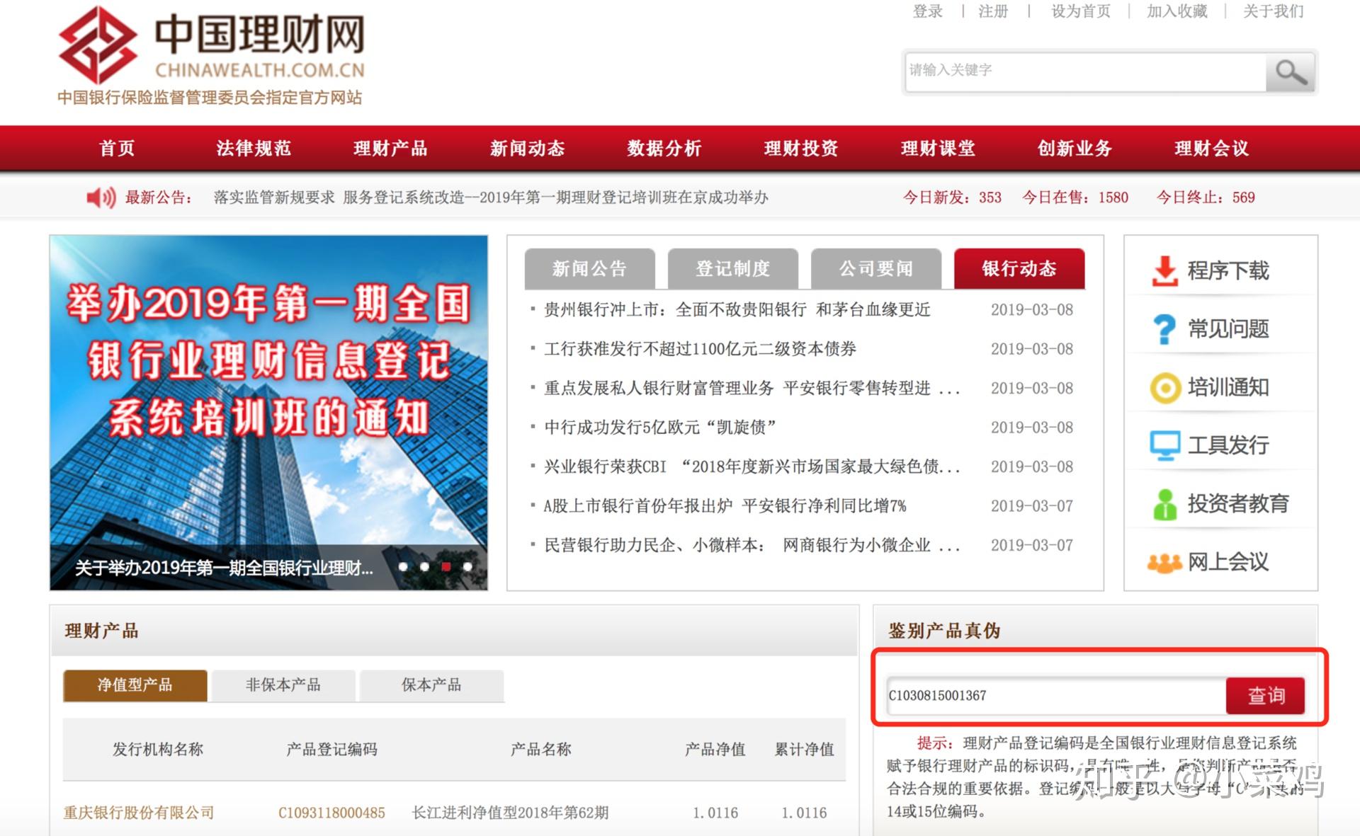
Task: Select the first carousel slide dot
Action: (403, 566)
